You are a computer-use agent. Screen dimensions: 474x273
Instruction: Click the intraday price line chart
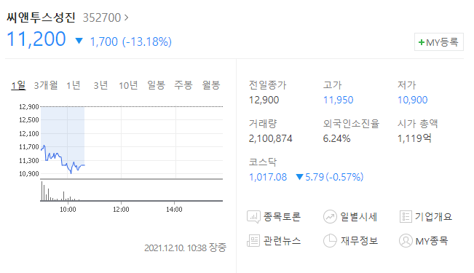(132, 142)
